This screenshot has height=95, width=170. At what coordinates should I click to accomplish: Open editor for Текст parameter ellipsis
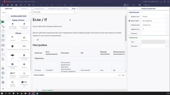[167, 42]
